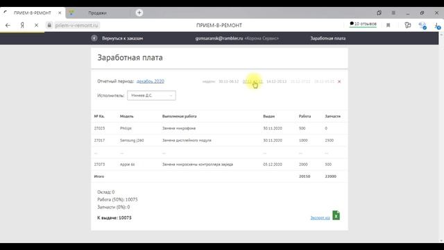Close the ПРИЕМ-В-РЕМОНТ tab
The height and width of the screenshot is (250, 444).
point(60,12)
